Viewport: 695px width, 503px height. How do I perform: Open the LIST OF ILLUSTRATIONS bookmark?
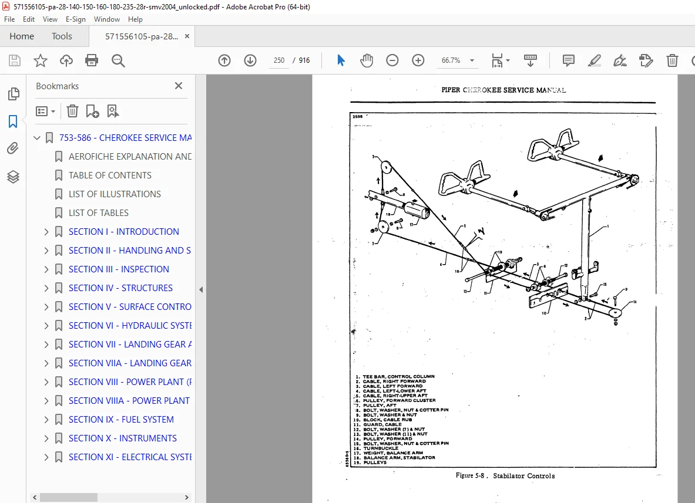pyautogui.click(x=115, y=194)
